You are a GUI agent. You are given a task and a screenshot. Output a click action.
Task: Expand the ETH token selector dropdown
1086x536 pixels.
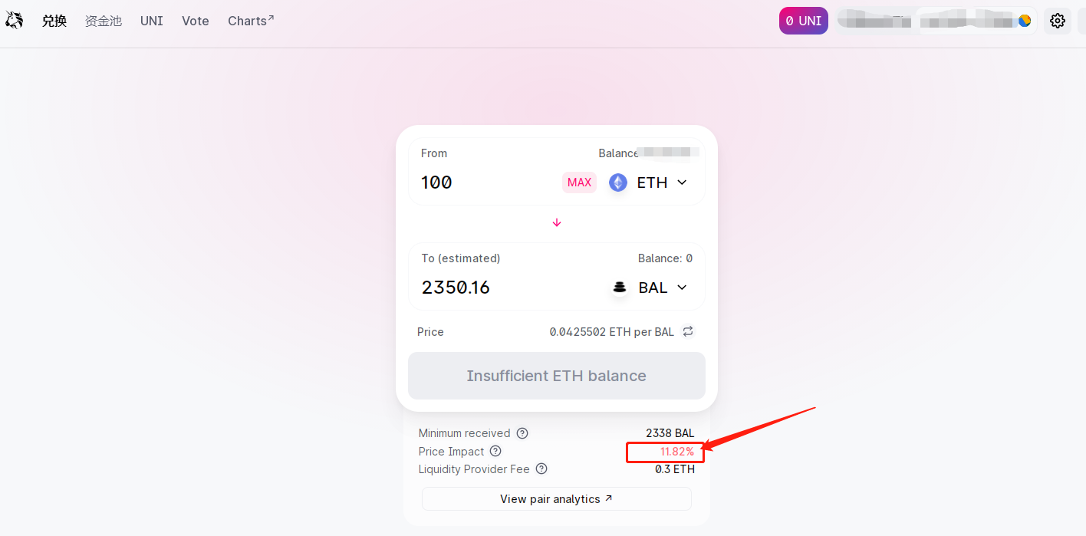tap(649, 183)
